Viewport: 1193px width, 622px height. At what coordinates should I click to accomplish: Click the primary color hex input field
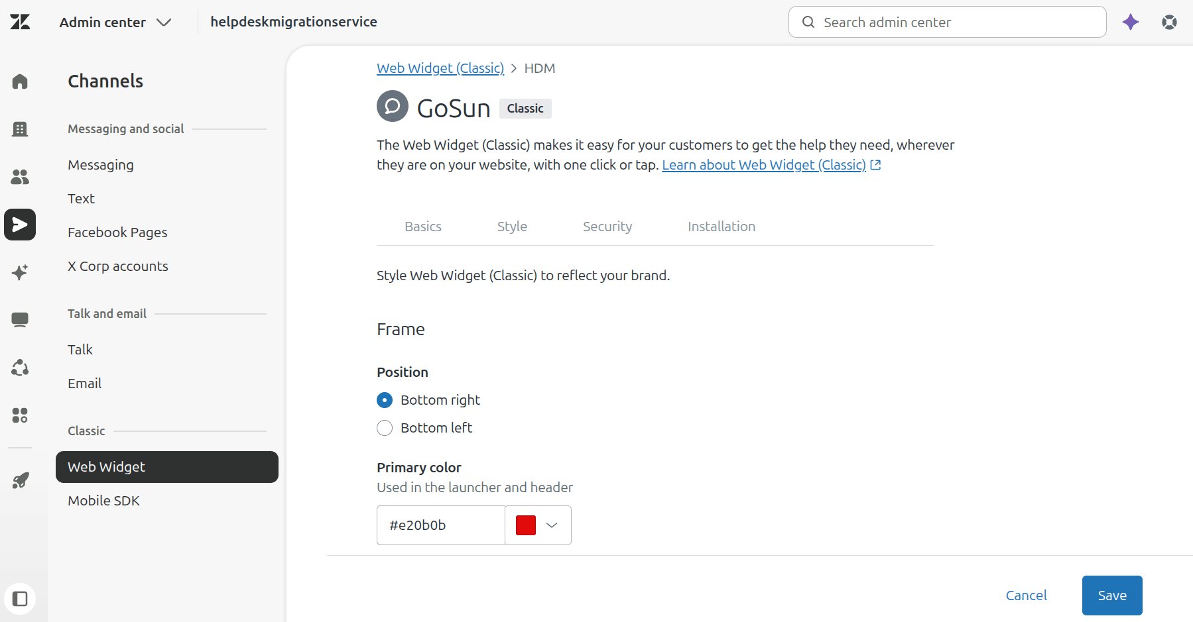coord(441,525)
